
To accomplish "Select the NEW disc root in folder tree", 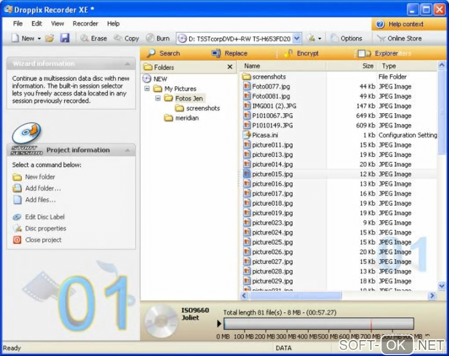I will 155,79.
